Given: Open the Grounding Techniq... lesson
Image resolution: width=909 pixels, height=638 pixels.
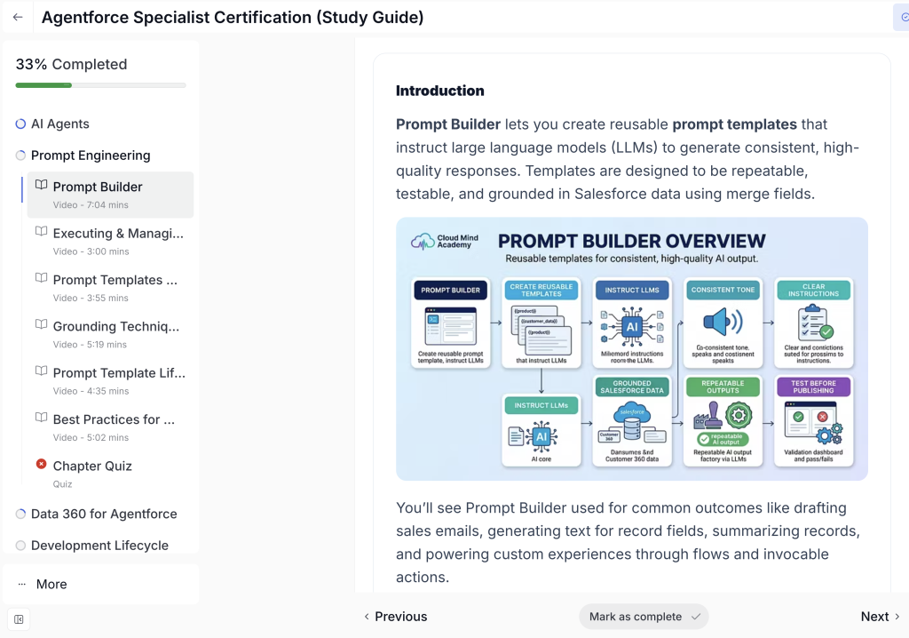Looking at the screenshot, I should [x=110, y=334].
